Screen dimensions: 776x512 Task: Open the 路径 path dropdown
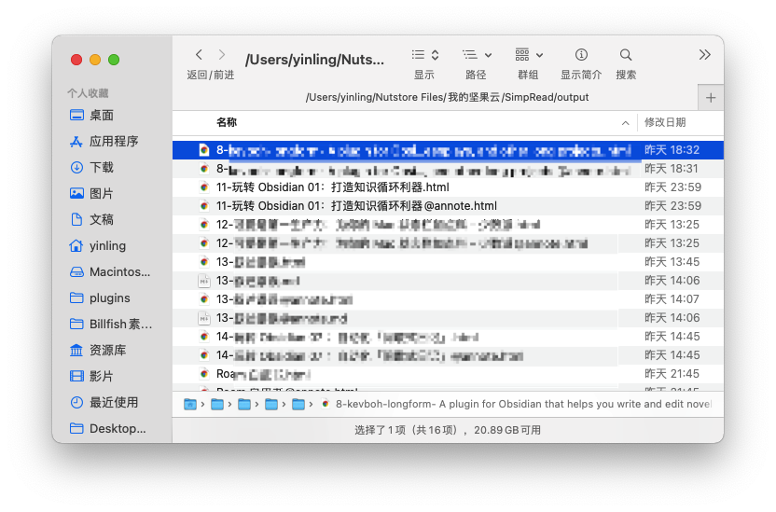pos(477,54)
